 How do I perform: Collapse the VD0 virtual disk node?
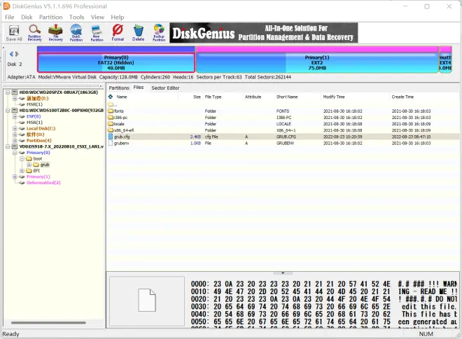tap(8, 146)
